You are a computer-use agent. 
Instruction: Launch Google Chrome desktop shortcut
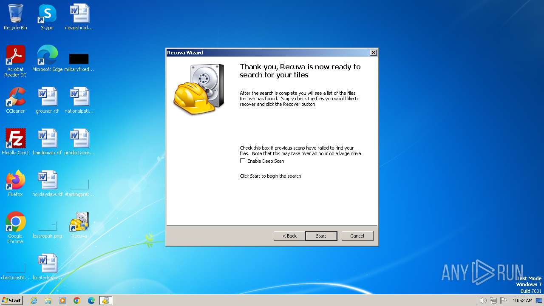[15, 228]
